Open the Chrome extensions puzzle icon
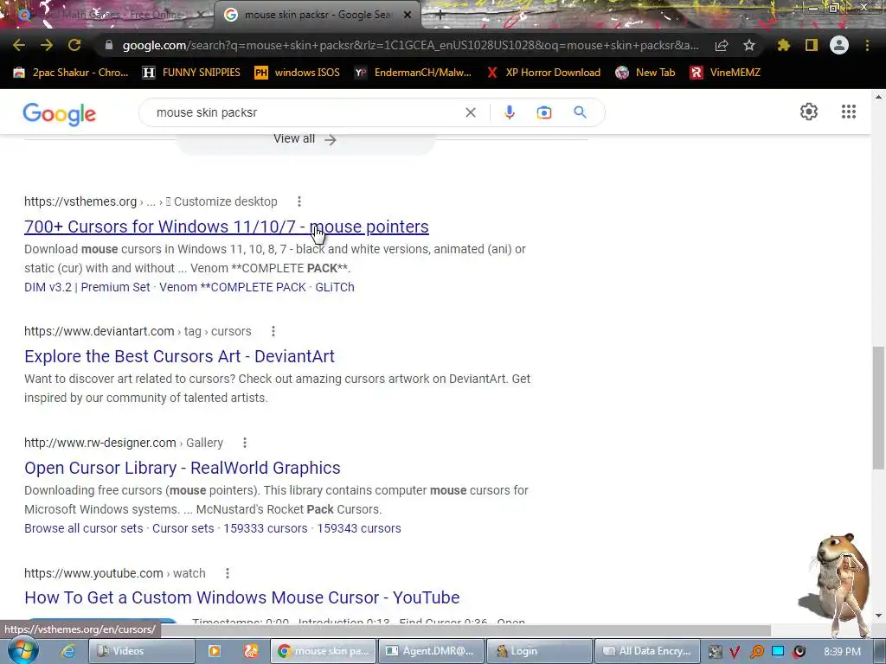This screenshot has width=886, height=664. pyautogui.click(x=783, y=45)
